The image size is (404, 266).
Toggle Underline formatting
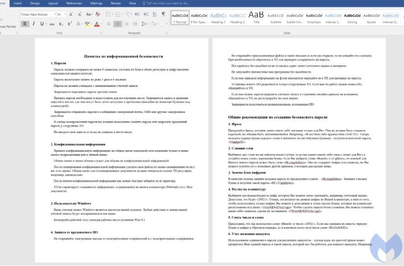42,24
